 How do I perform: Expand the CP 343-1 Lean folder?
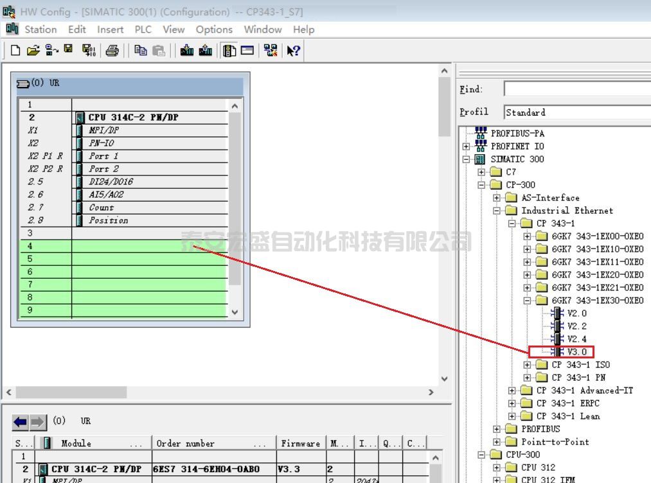[x=512, y=416]
